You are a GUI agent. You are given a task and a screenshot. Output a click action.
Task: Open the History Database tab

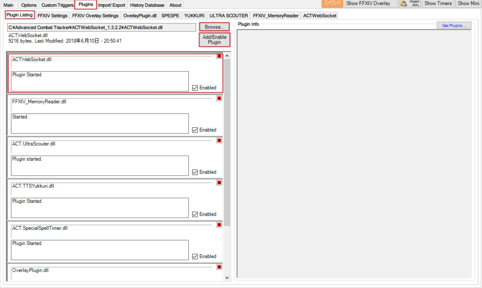click(147, 5)
